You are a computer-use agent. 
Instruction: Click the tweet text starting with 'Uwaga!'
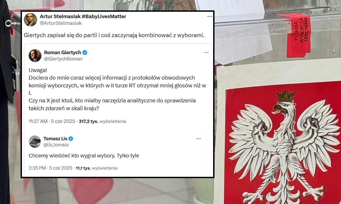point(117,89)
